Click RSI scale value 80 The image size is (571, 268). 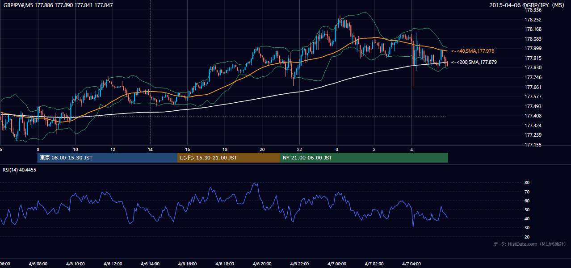pyautogui.click(x=527, y=183)
